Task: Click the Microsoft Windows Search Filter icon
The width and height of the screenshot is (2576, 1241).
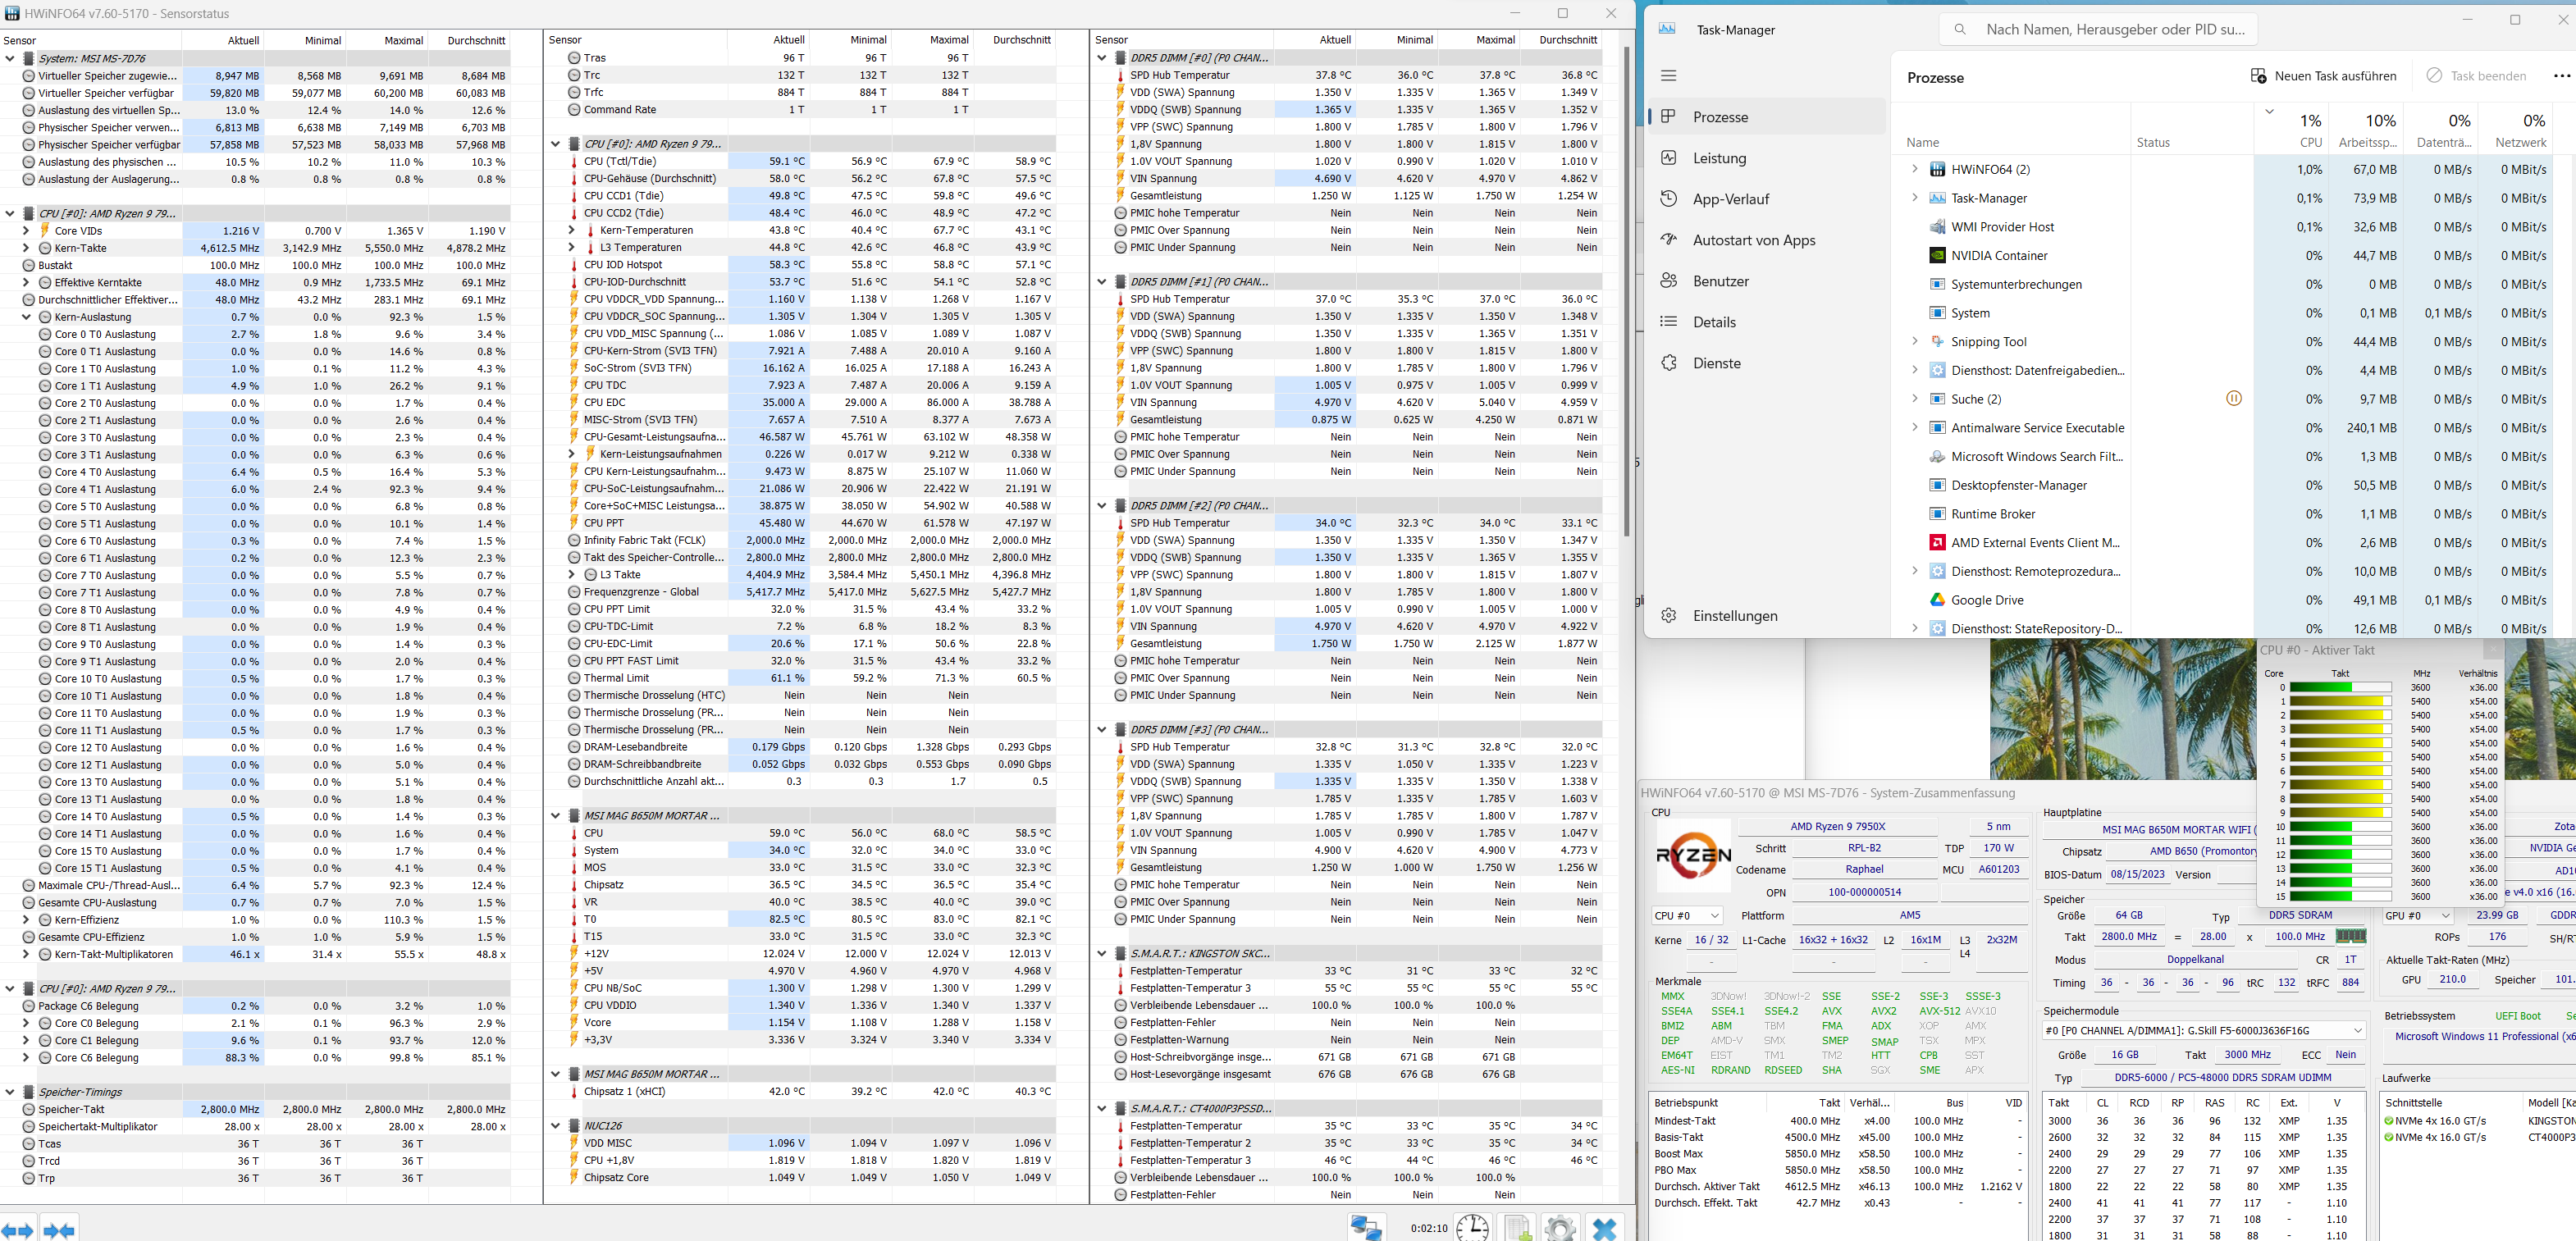Action: click(x=1937, y=456)
